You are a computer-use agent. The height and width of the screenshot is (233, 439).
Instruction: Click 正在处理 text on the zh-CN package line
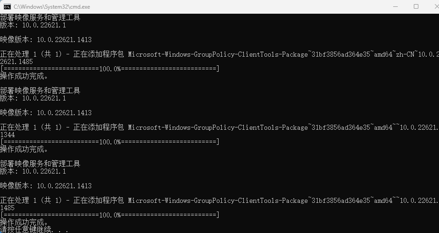coord(15,54)
